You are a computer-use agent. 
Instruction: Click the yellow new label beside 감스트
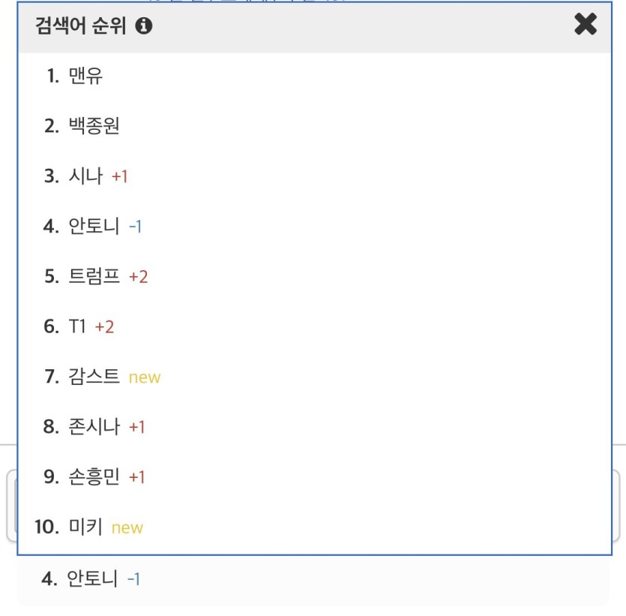145,377
